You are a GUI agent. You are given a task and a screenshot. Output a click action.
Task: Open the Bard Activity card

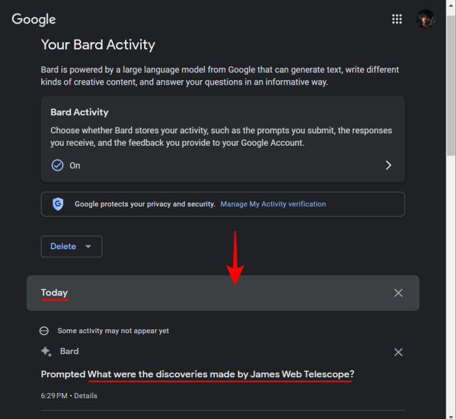pyautogui.click(x=223, y=139)
